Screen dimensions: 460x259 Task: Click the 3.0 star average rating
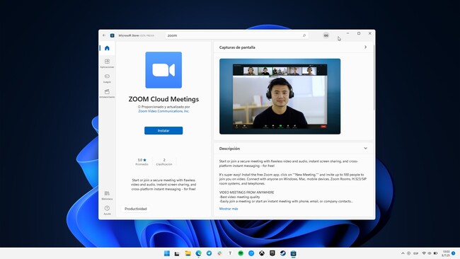tap(142, 161)
